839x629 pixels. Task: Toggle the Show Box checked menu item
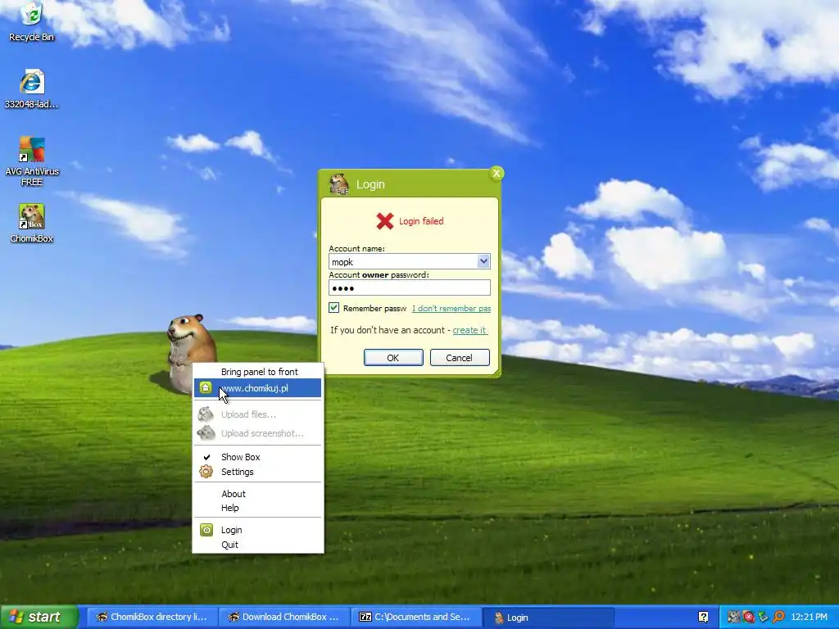pyautogui.click(x=258, y=457)
